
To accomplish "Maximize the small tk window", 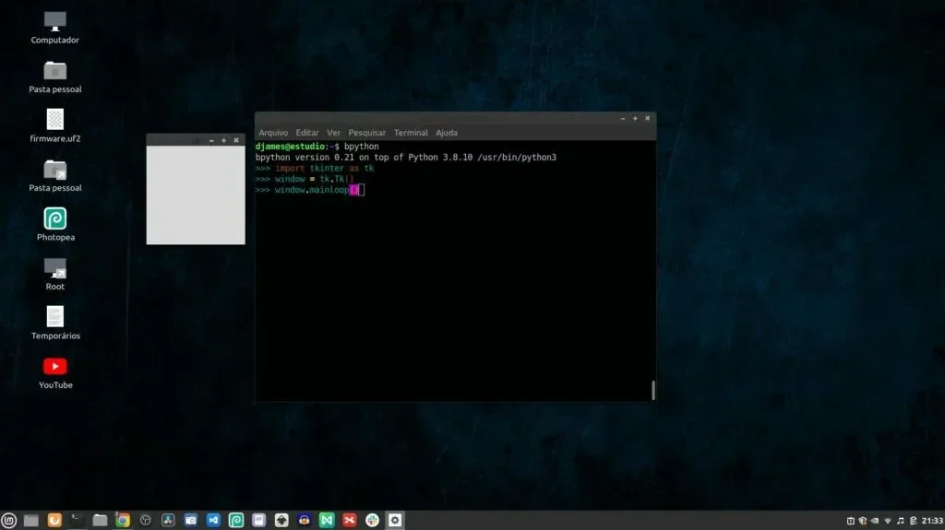I will tap(223, 140).
